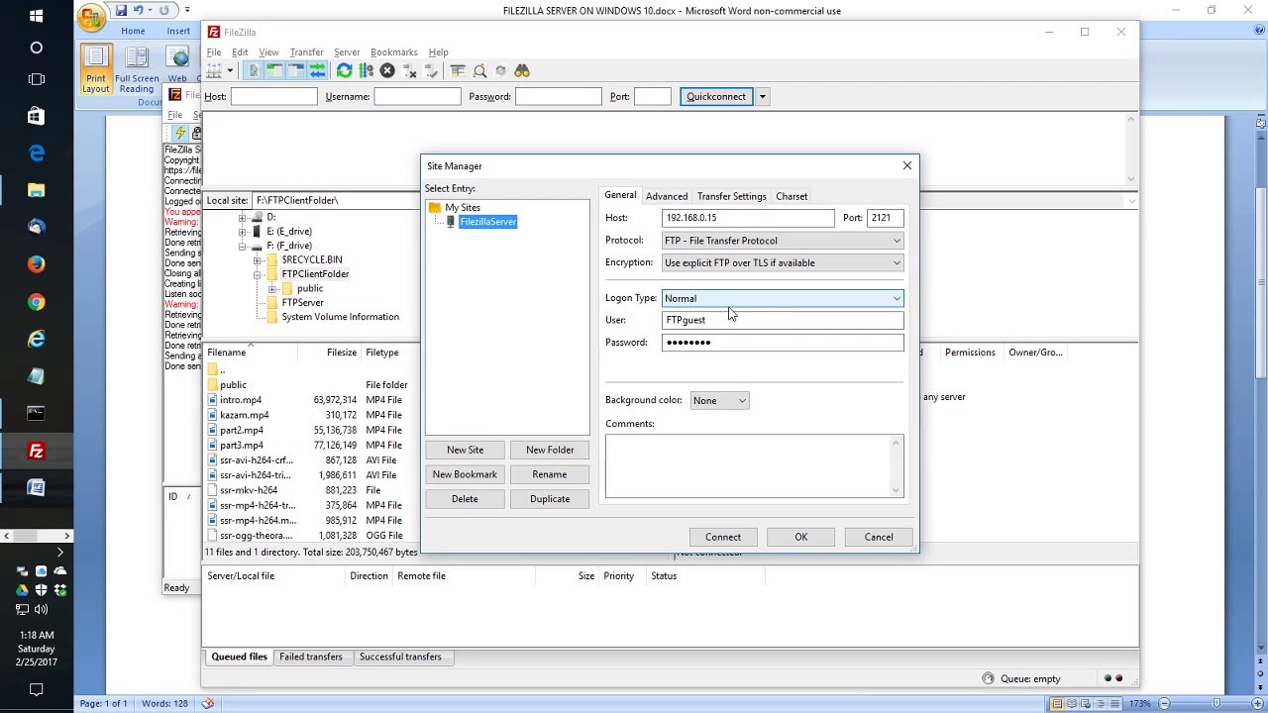Click the Host field in Site Manager
Viewport: 1268px width, 713px height.
748,218
